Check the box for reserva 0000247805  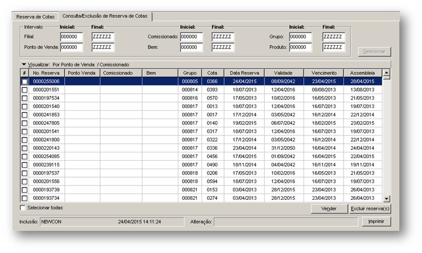[25, 123]
